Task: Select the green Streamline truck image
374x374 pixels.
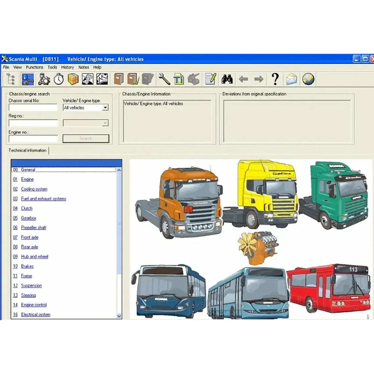Action: click(x=333, y=195)
